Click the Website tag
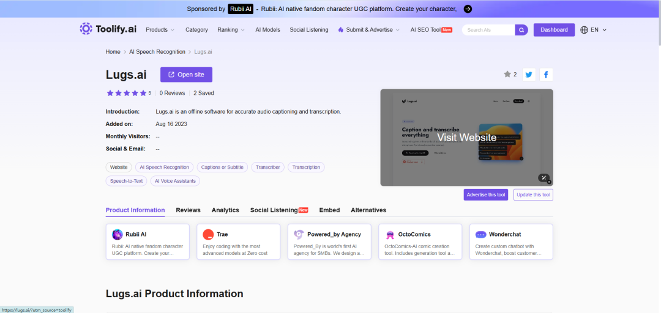Viewport: 661px width, 313px height. tap(119, 168)
